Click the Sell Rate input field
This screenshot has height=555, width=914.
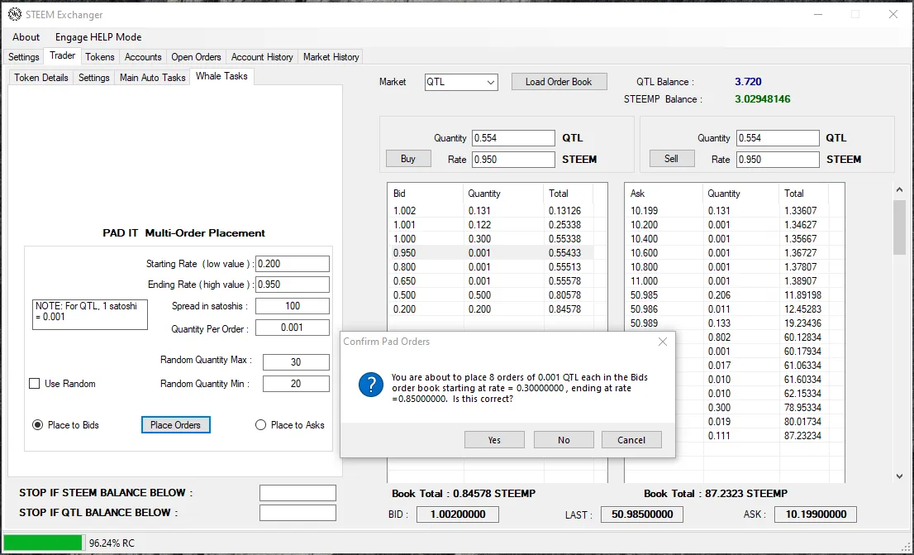coord(778,160)
